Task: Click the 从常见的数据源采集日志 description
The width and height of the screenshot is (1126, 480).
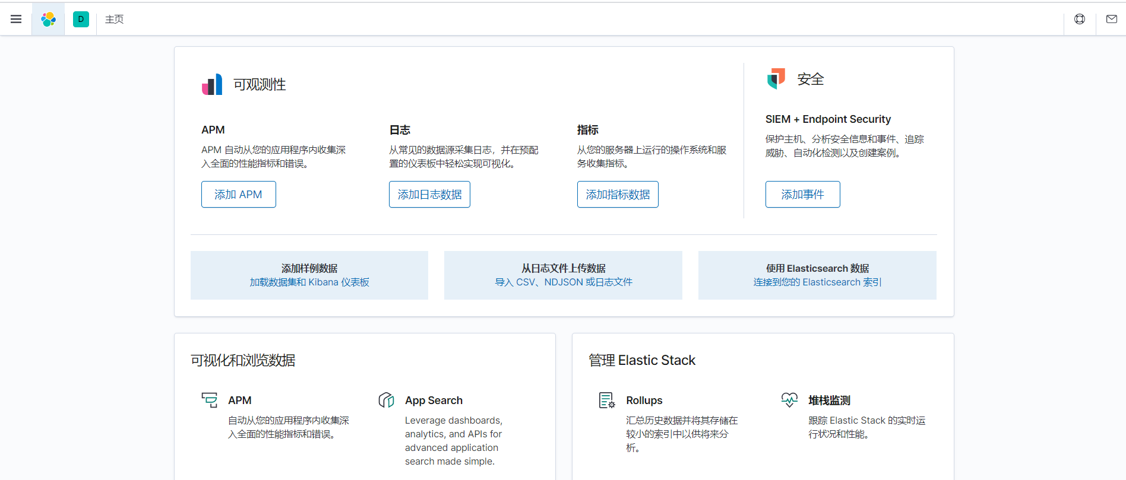Action: pos(464,157)
